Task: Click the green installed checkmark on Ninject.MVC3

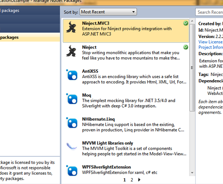Action: click(x=186, y=23)
